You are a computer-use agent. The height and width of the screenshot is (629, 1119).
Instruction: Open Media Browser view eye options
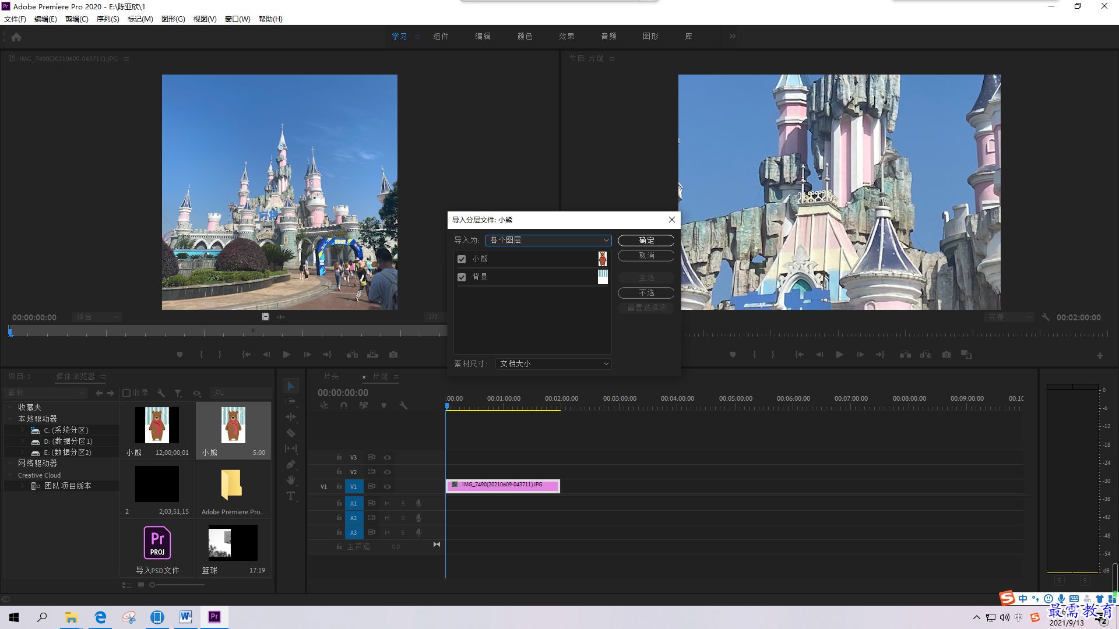click(197, 393)
